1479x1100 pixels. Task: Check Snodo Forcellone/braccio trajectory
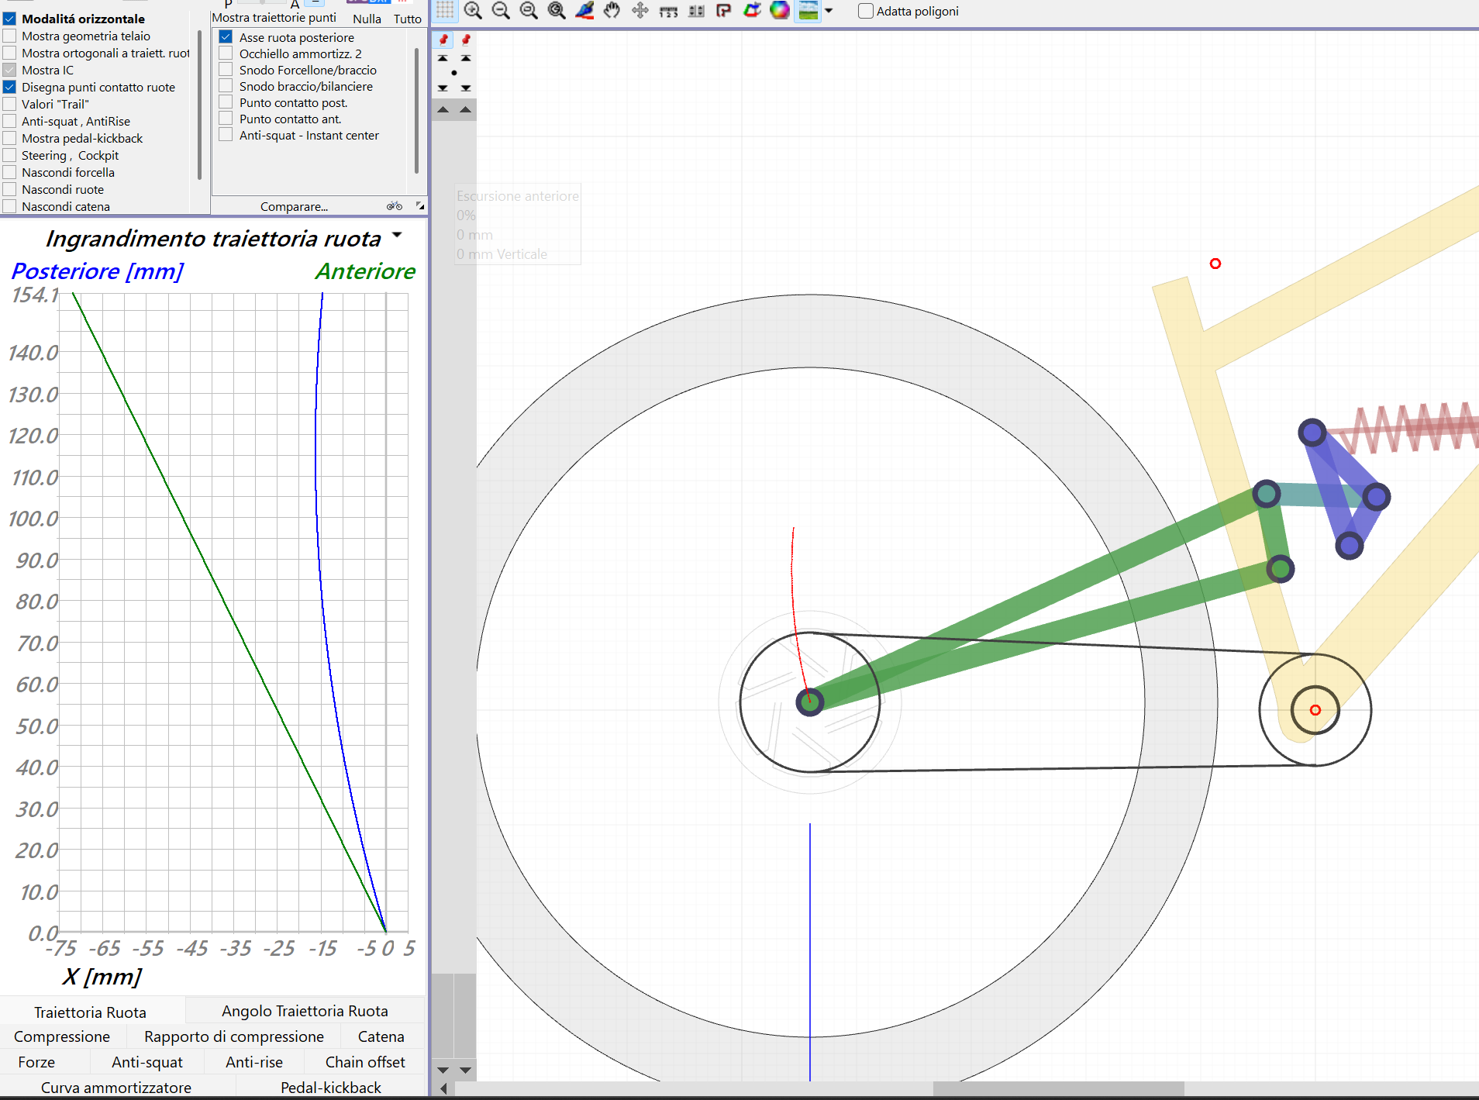[x=226, y=70]
